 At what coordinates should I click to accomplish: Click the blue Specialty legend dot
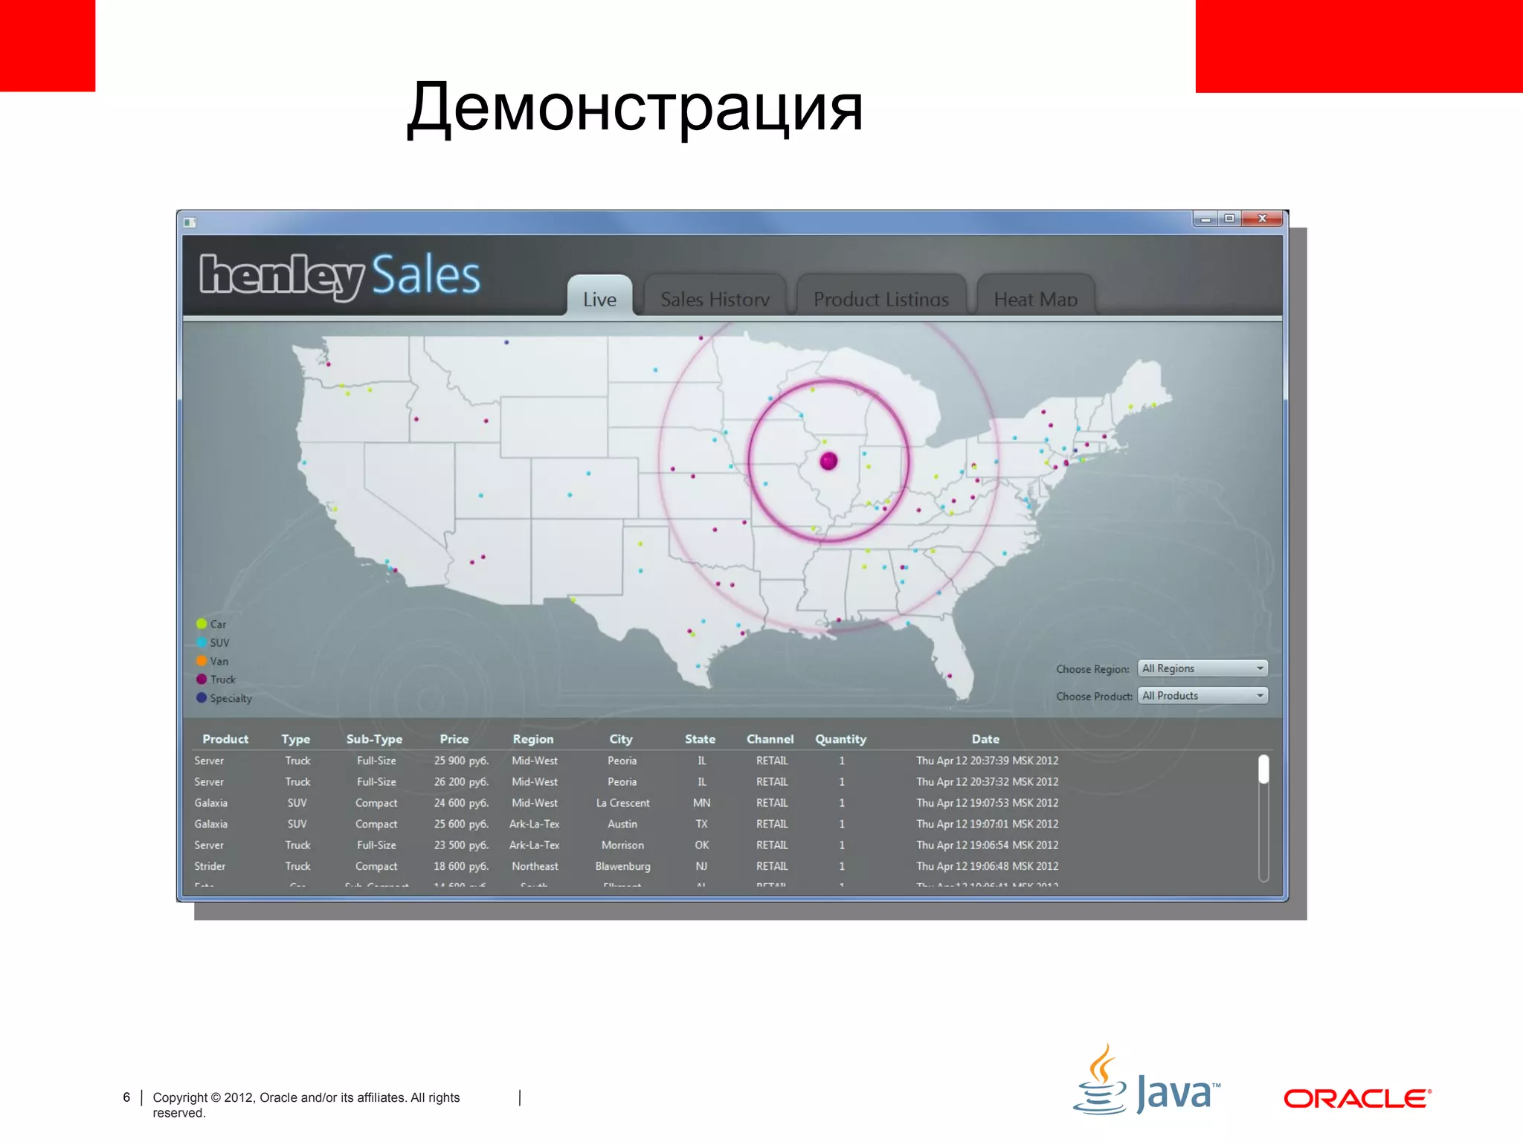tap(202, 698)
